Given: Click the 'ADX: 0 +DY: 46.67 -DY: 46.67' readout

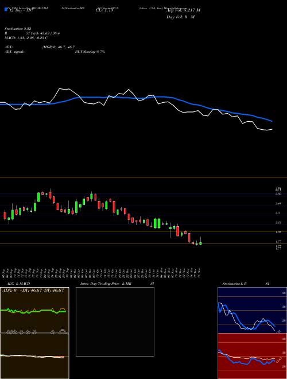Looking at the screenshot, I should 33,291.
